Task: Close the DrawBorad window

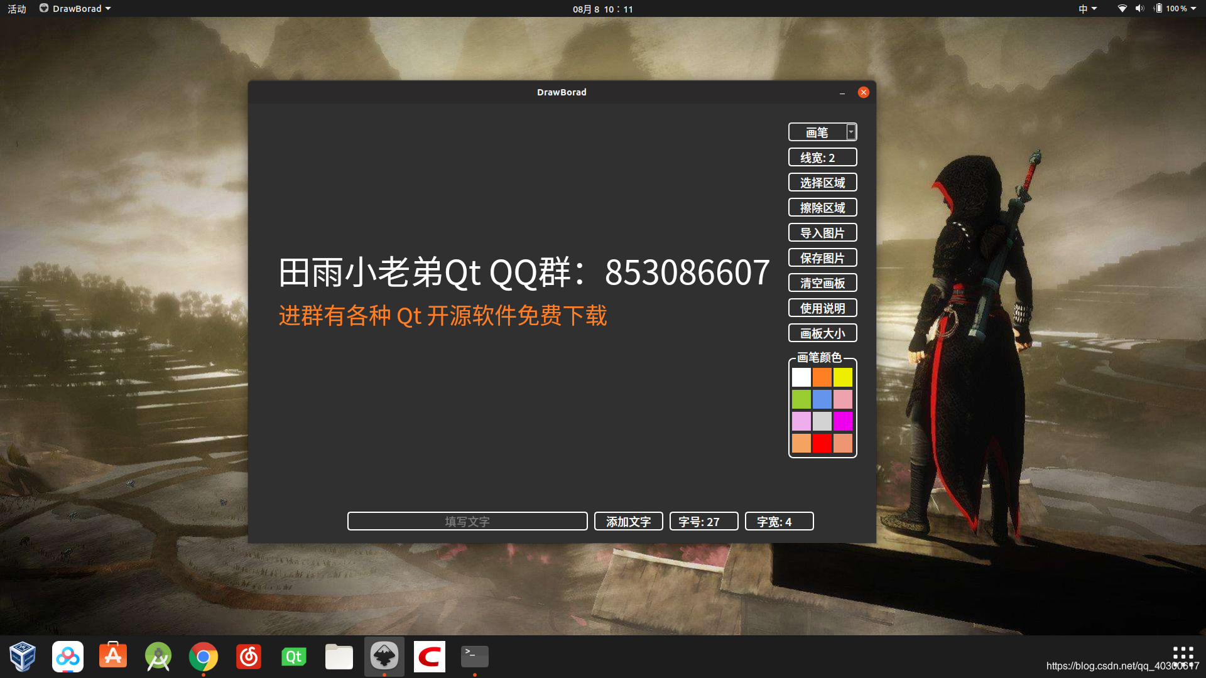Action: click(x=864, y=92)
